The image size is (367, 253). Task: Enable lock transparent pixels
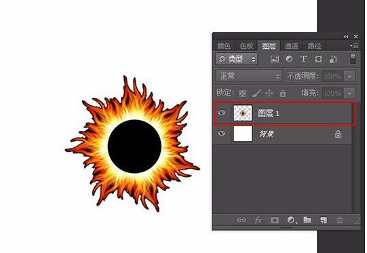click(x=242, y=94)
